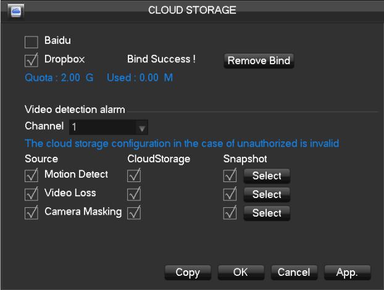Toggle Camera Masking source checkbox
The image size is (384, 290).
point(31,213)
